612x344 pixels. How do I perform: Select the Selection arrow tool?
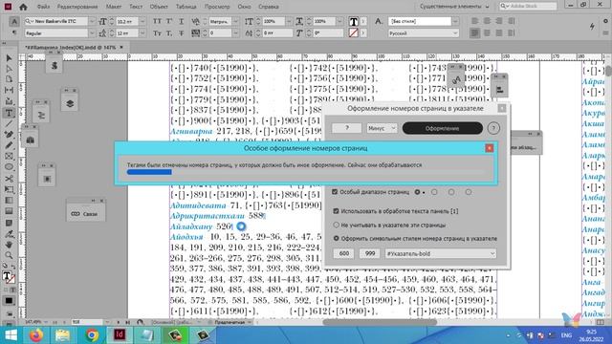[x=9, y=58]
